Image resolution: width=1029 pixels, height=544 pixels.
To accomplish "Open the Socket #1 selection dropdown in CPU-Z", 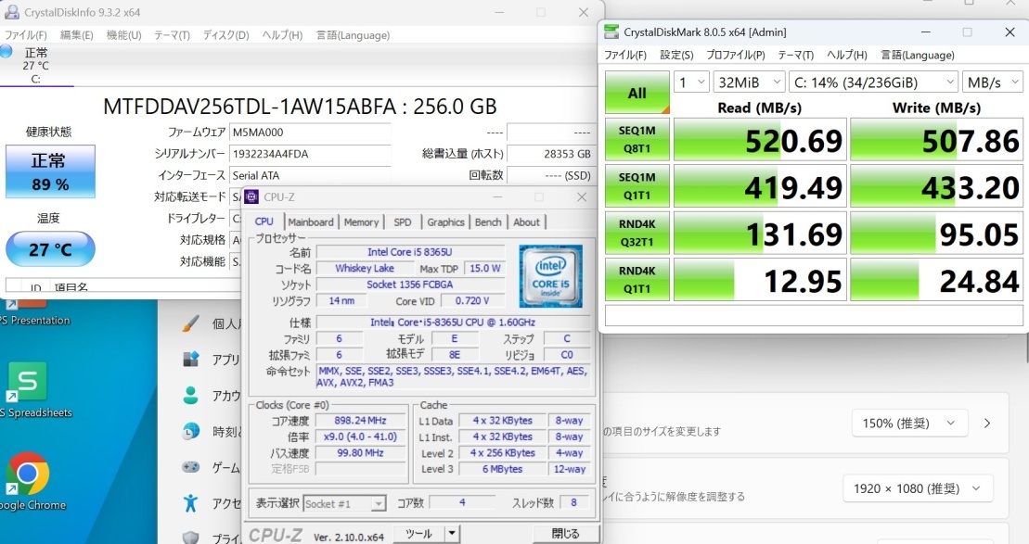I will click(x=344, y=503).
